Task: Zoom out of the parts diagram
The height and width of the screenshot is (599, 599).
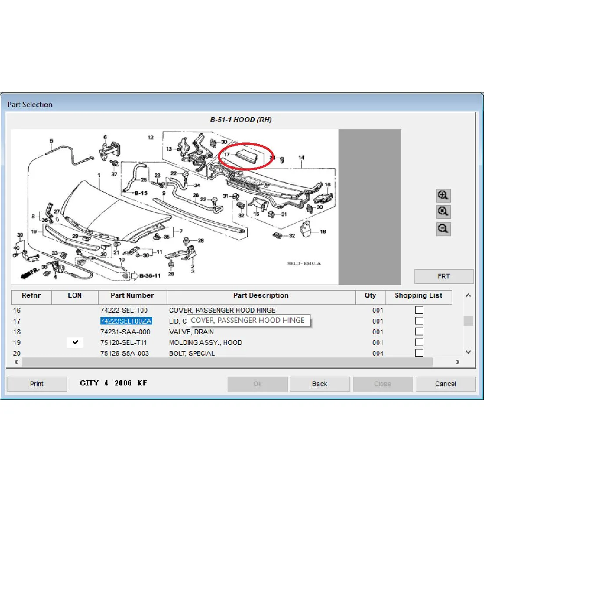Action: tap(443, 229)
